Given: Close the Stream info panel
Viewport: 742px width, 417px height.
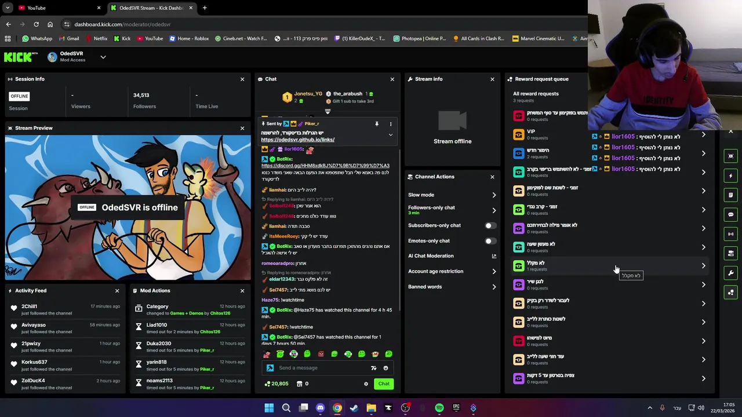Looking at the screenshot, I should (493, 79).
